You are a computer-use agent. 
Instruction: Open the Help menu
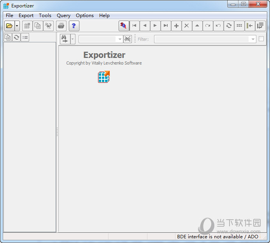point(104,16)
